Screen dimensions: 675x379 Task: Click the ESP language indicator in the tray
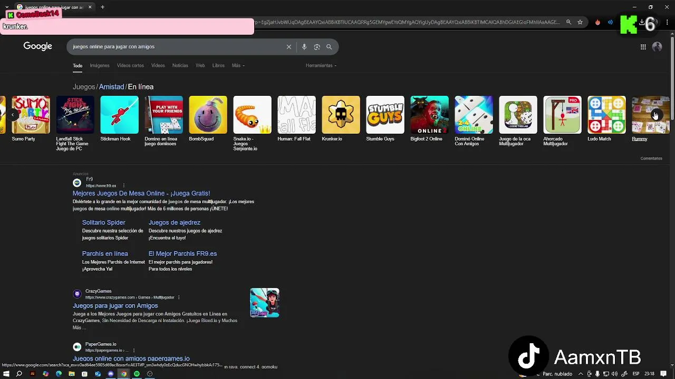(636, 374)
